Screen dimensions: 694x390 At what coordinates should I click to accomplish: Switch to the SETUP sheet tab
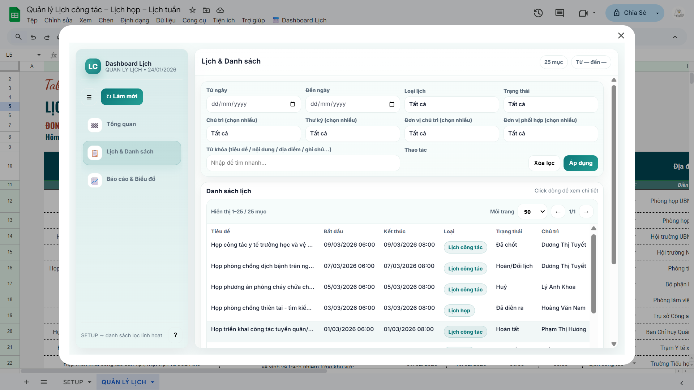tap(73, 382)
